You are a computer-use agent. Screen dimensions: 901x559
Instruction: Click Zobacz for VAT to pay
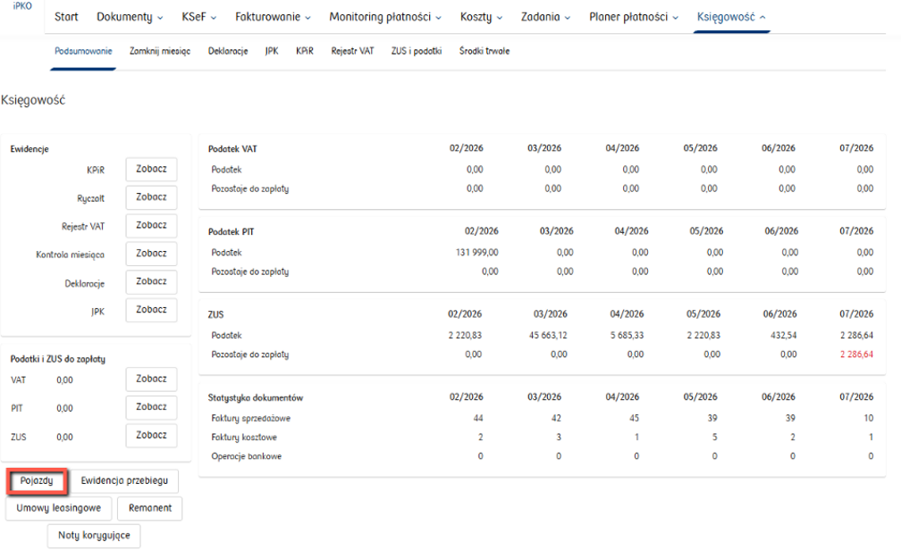tap(151, 380)
